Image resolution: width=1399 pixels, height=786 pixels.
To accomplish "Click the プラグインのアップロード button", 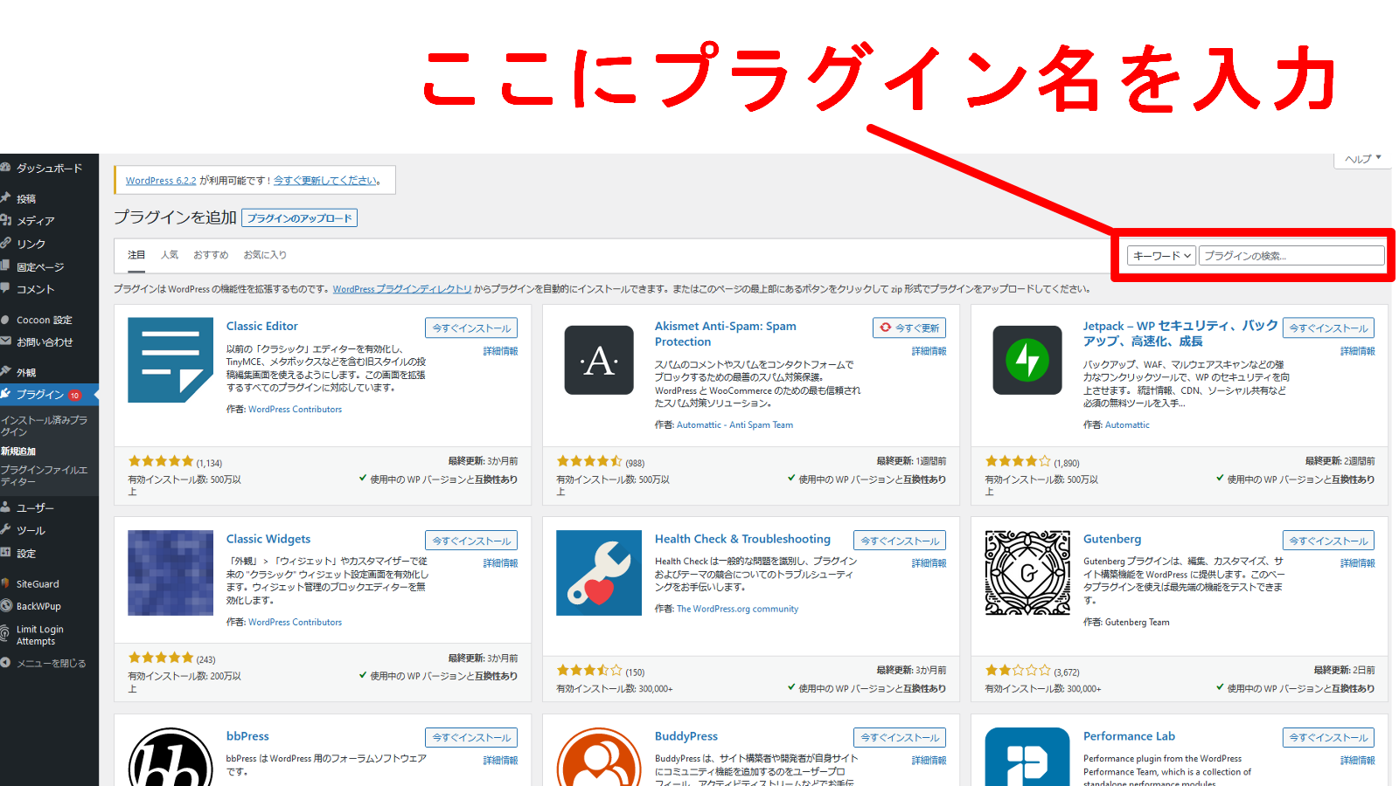I will (299, 218).
